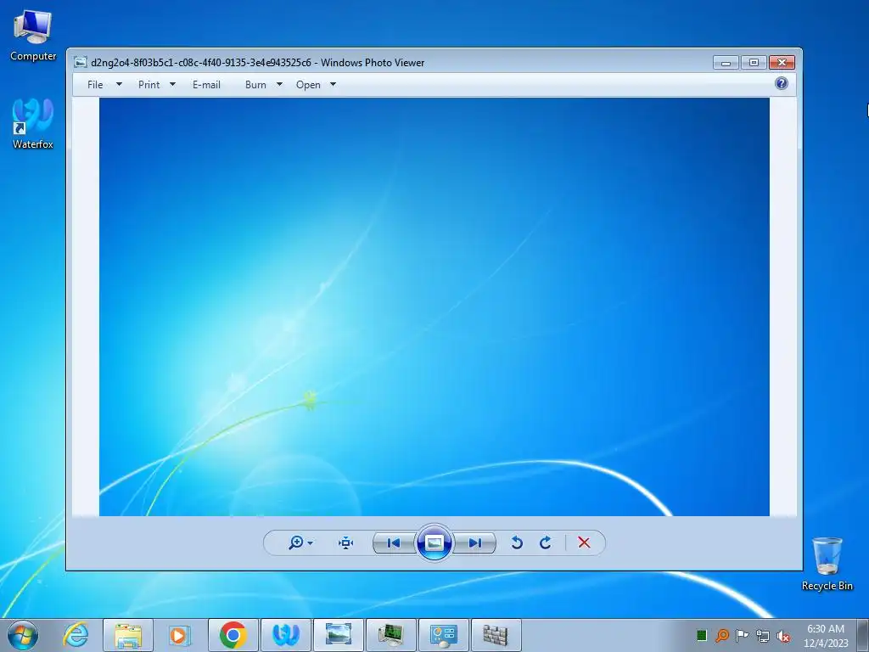This screenshot has height=652, width=869.
Task: Close the Windows Photo Viewer window
Action: [782, 63]
